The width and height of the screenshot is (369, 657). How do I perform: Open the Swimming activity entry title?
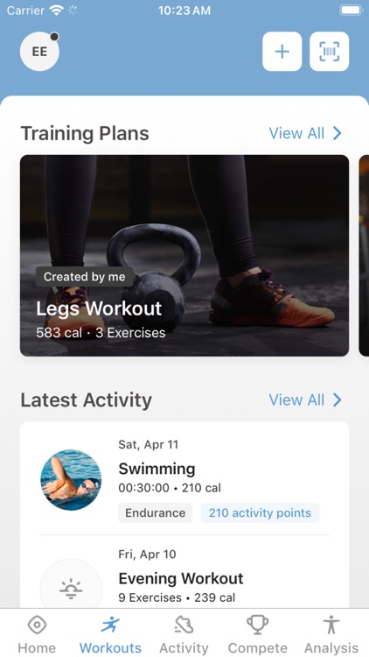click(157, 469)
